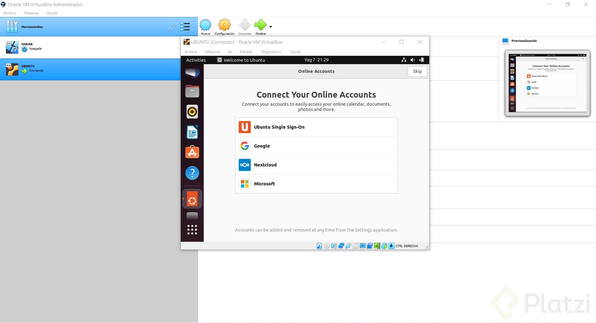Image resolution: width=596 pixels, height=323 pixels.
Task: Open Thunderbird Mail from the Ubuntu dock
Action: tap(192, 73)
